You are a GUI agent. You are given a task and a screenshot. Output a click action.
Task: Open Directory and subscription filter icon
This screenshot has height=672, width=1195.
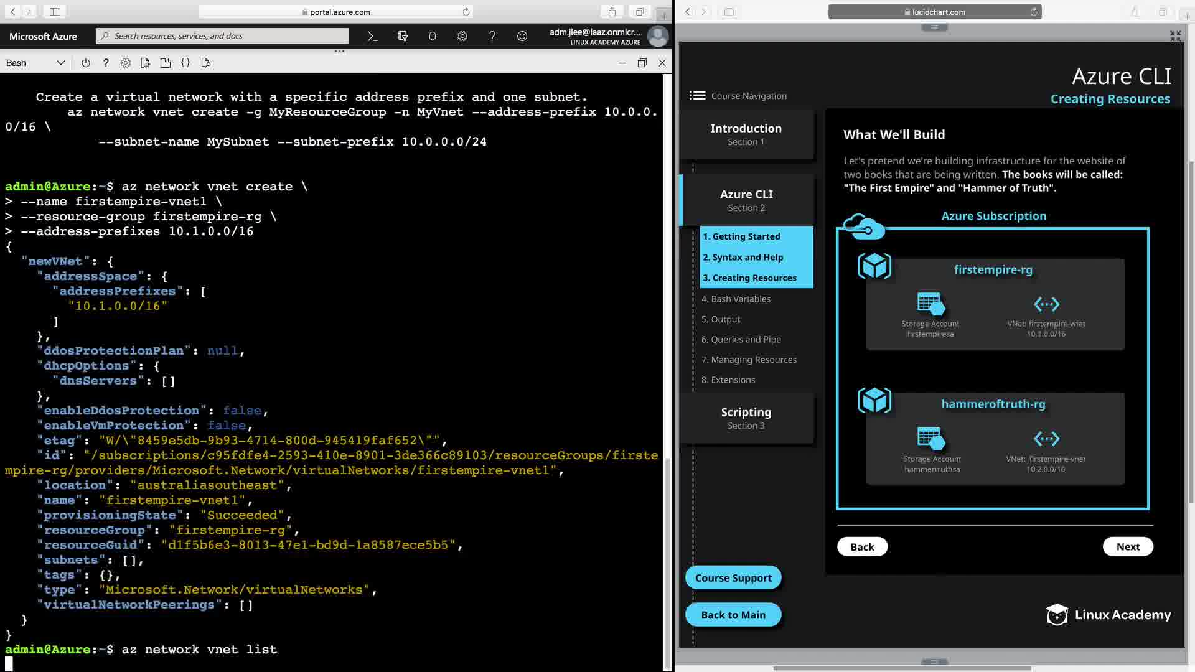[x=403, y=36]
